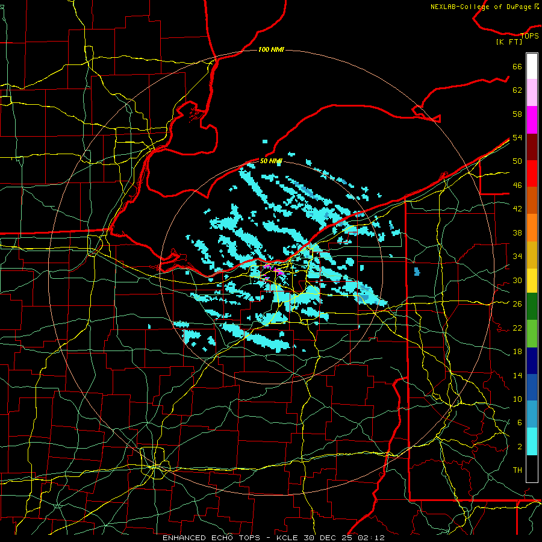This screenshot has width=542, height=542.
Task: Pick the magenta legend swatch
Action: pos(532,120)
